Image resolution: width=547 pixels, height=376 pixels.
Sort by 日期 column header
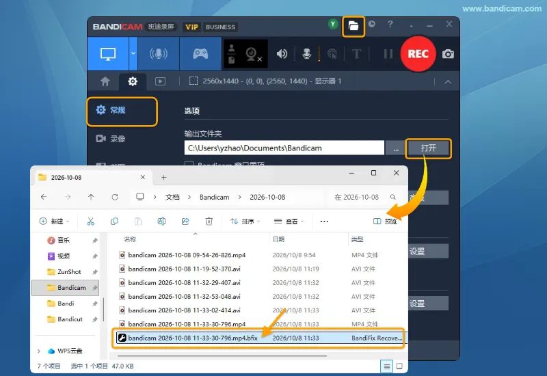278,239
